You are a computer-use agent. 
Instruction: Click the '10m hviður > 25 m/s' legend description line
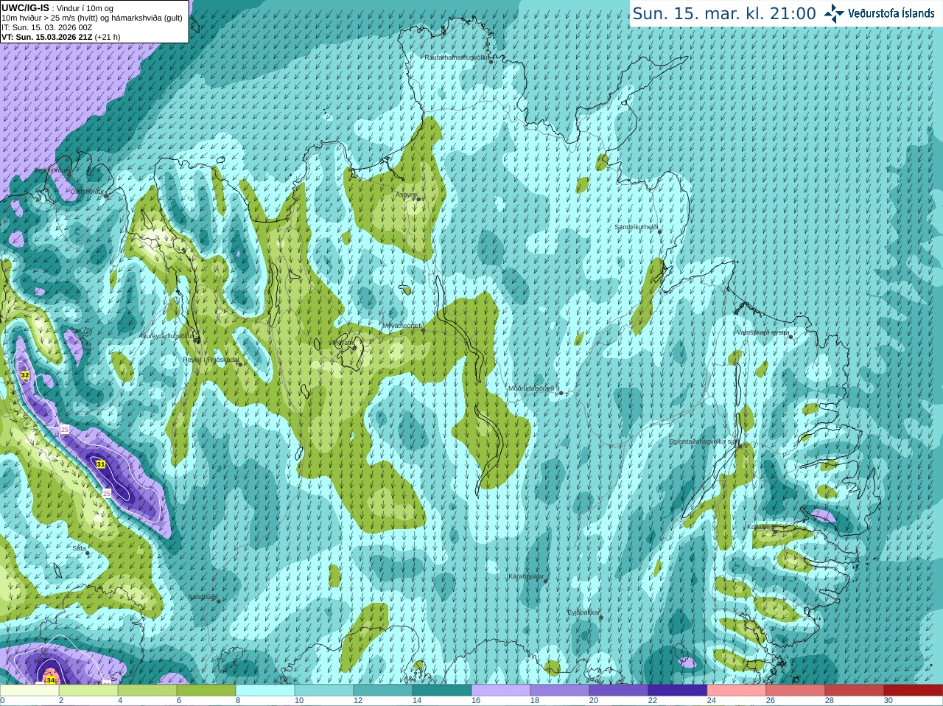point(92,18)
